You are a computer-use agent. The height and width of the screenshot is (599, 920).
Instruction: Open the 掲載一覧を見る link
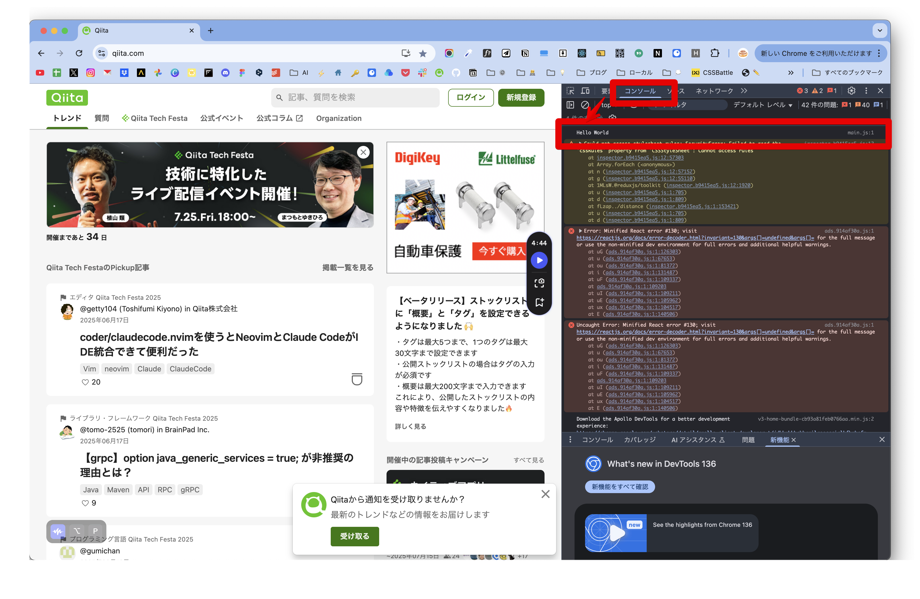[348, 268]
